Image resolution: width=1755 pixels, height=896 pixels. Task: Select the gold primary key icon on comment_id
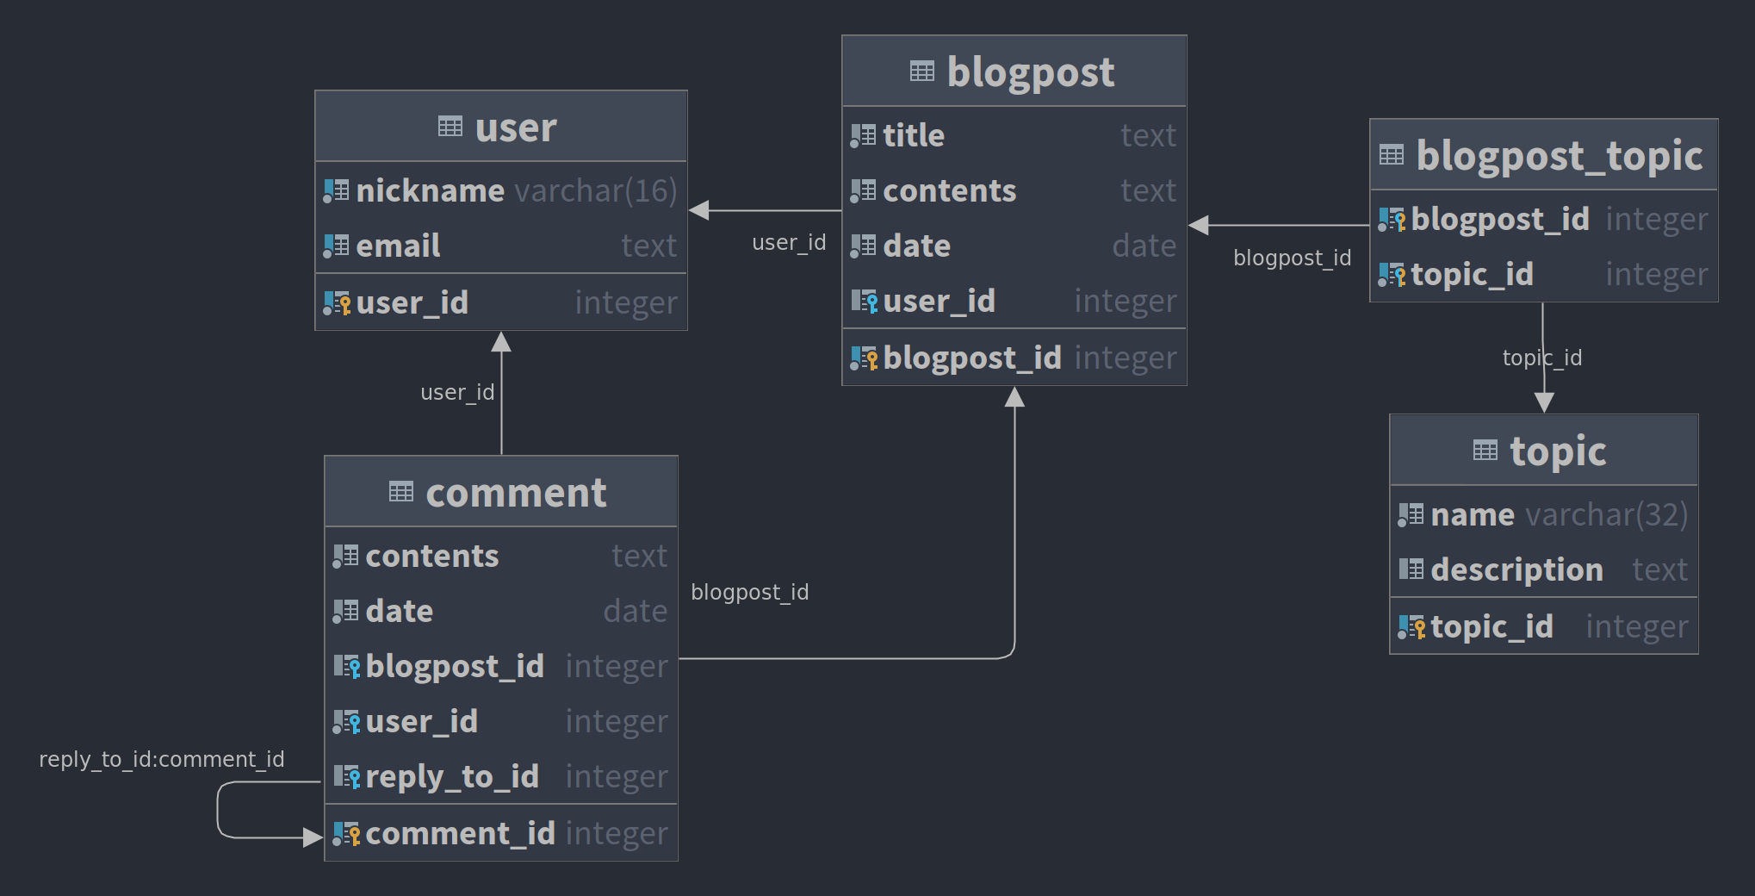[348, 832]
